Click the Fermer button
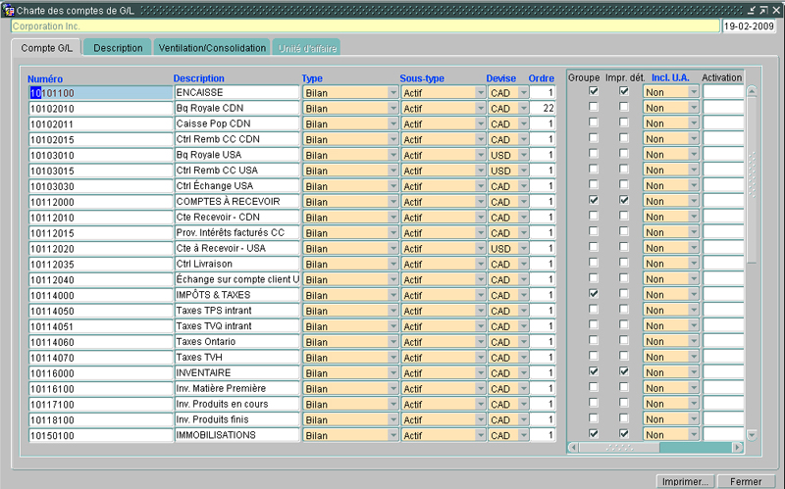The image size is (785, 489). click(x=746, y=481)
